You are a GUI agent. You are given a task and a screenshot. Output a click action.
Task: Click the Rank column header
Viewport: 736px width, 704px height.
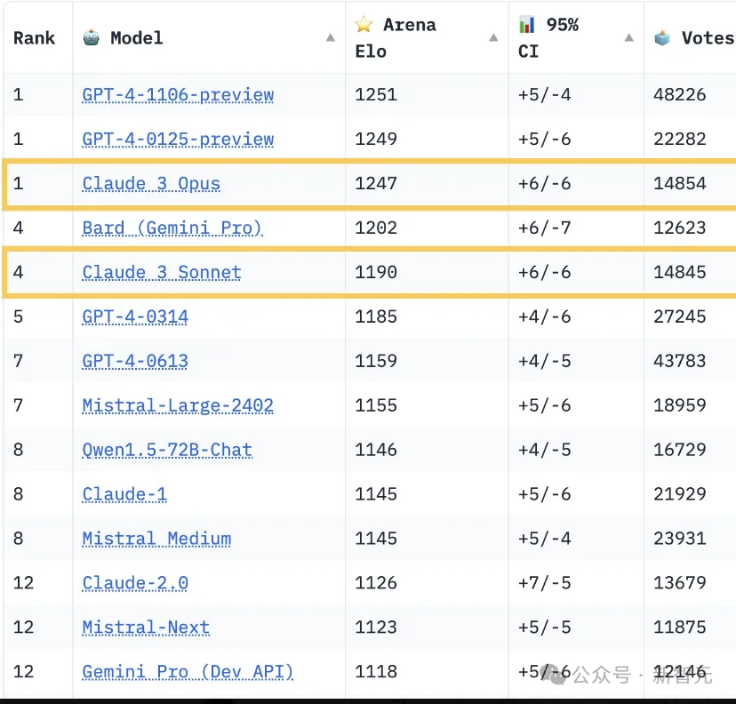(x=34, y=38)
